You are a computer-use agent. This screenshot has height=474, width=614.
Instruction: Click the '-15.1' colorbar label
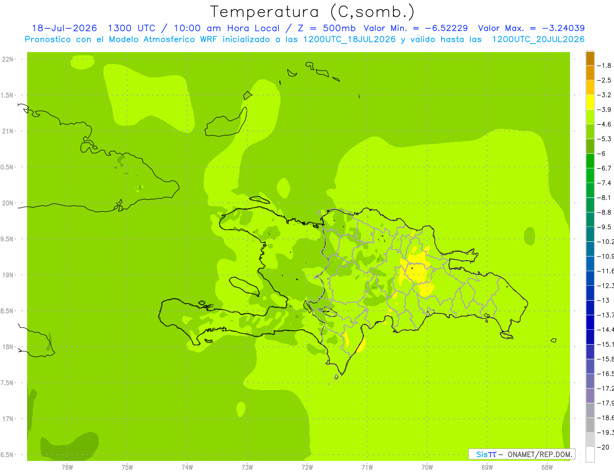[x=606, y=345]
